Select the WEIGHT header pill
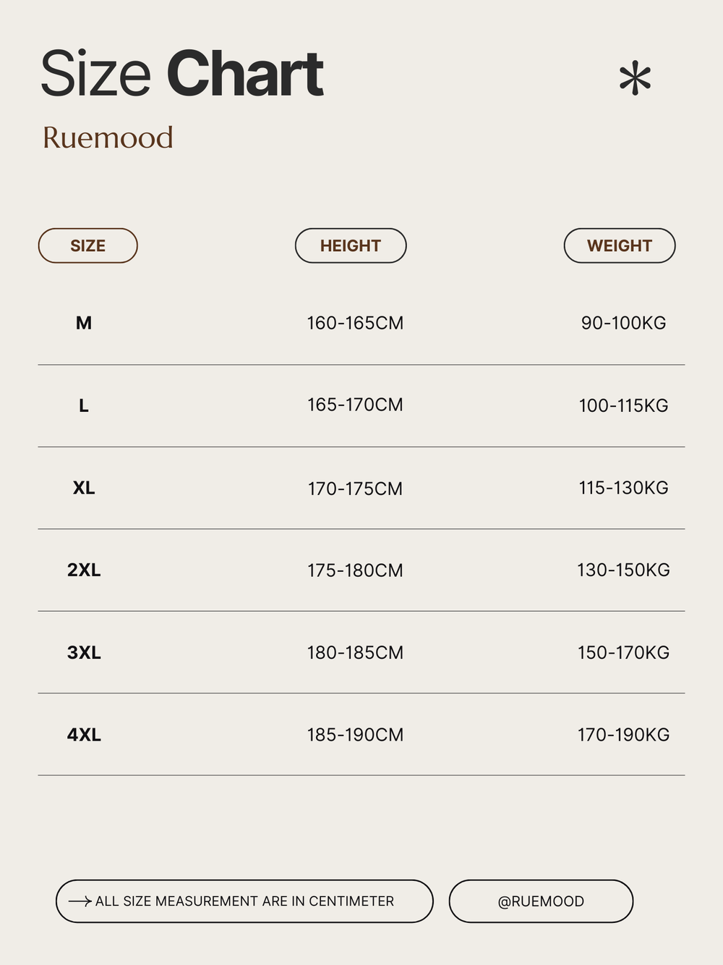This screenshot has height=965, width=723. [620, 245]
